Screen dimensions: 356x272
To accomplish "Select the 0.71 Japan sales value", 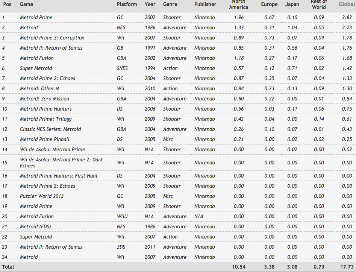I will click(x=292, y=68).
